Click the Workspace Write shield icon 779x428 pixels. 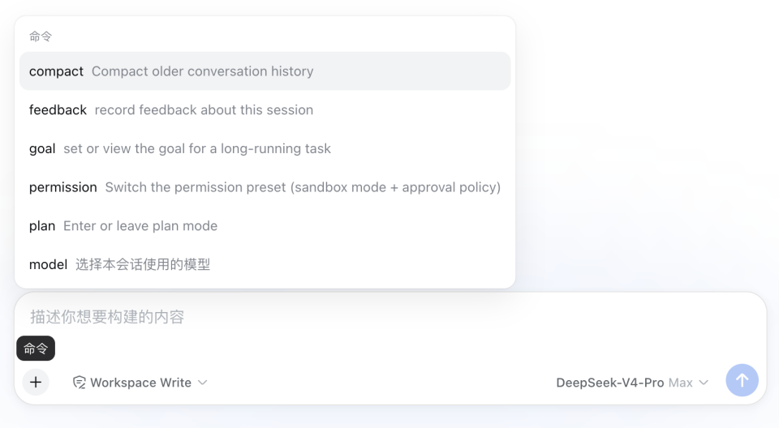[x=79, y=383]
